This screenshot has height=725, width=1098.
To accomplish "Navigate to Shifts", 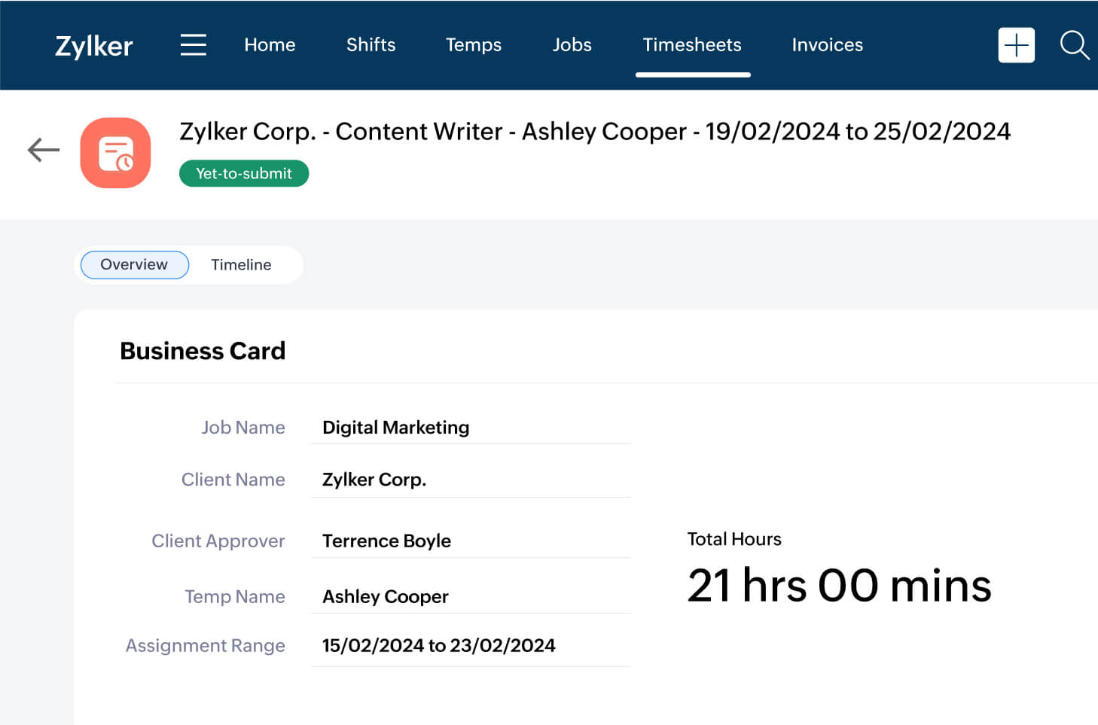I will click(371, 45).
